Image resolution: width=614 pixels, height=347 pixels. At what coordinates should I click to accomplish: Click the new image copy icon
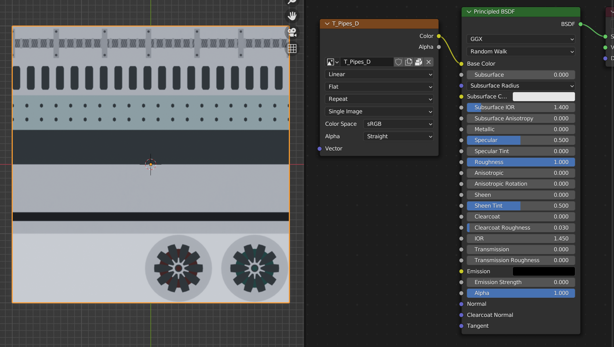(408, 62)
